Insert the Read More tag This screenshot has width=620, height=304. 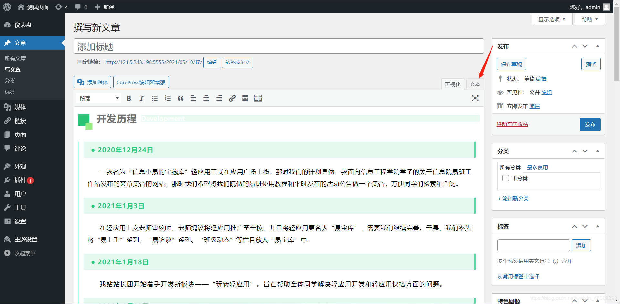pos(245,98)
